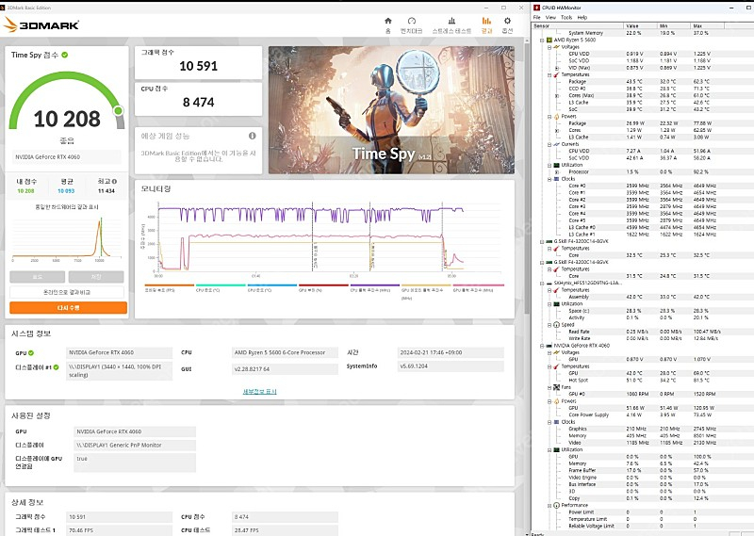Click flame icon of Ryzen Powers node
Viewport: 754px width, 536px height.
556,116
